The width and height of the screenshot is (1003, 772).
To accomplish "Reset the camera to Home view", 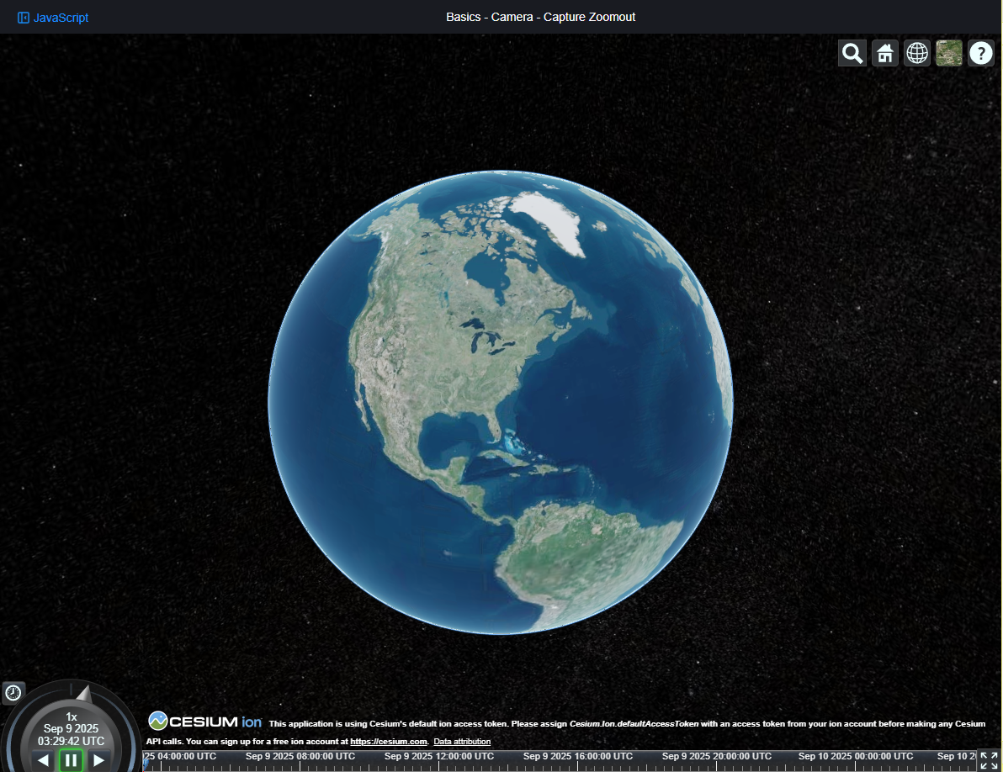I will (x=884, y=53).
